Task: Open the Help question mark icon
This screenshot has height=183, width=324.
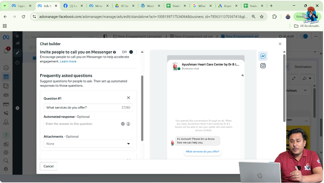Action: click(6, 135)
